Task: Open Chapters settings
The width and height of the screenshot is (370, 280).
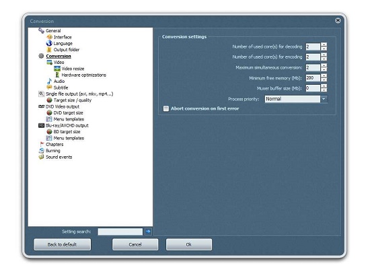Action: tap(54, 144)
